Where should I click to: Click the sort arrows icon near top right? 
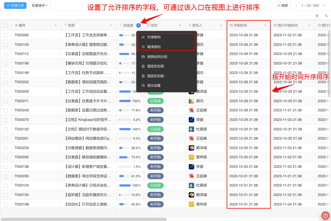coord(326,16)
